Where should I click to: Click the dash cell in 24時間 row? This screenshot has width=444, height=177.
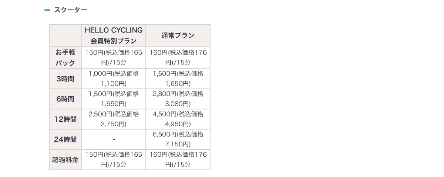click(114, 139)
